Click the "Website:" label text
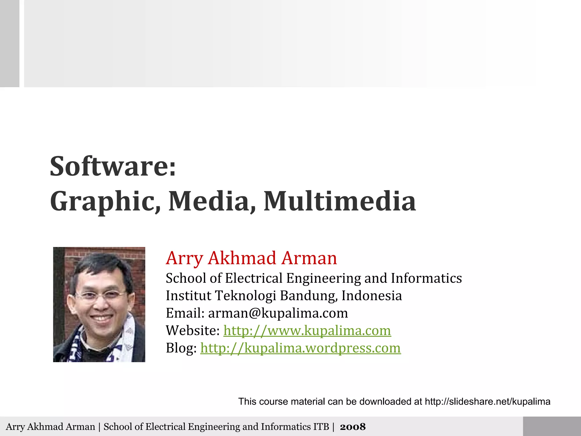This screenshot has width=581, height=436. click(x=193, y=331)
